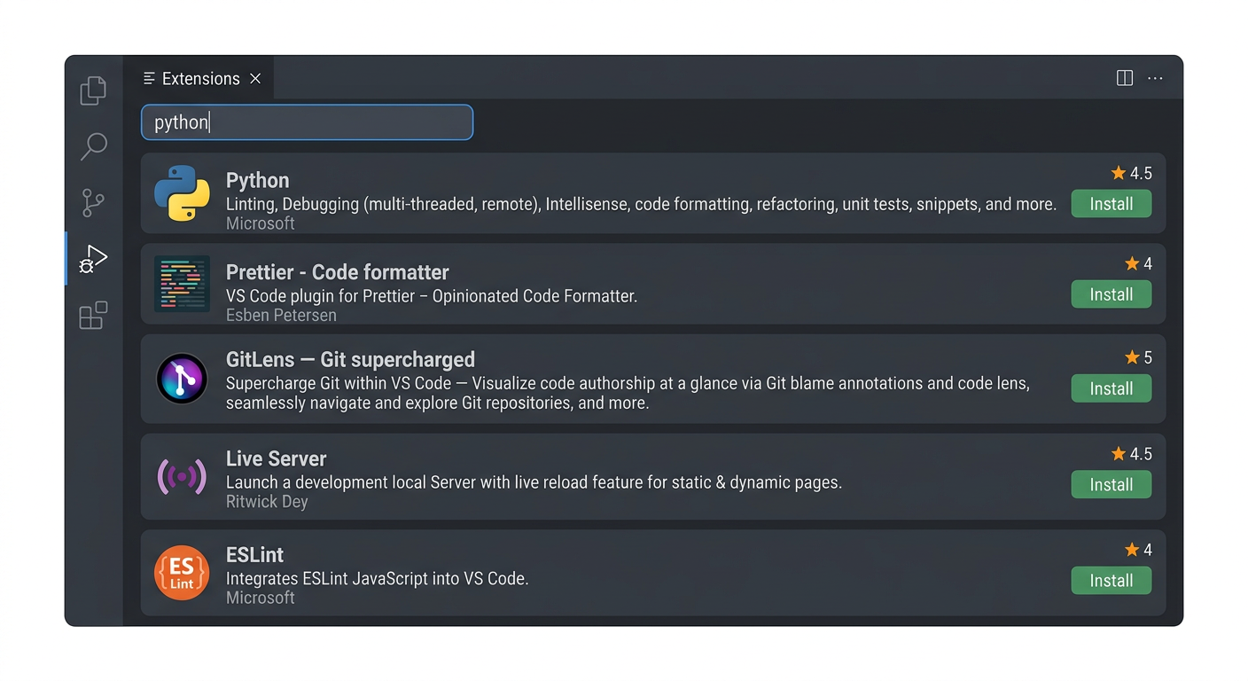Open the Search magnifier in activity bar
This screenshot has width=1248, height=681.
click(93, 146)
